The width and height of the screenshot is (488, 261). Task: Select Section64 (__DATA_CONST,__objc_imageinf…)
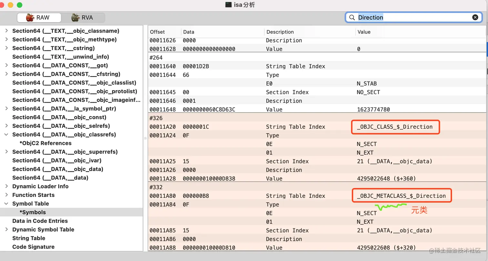point(76,100)
